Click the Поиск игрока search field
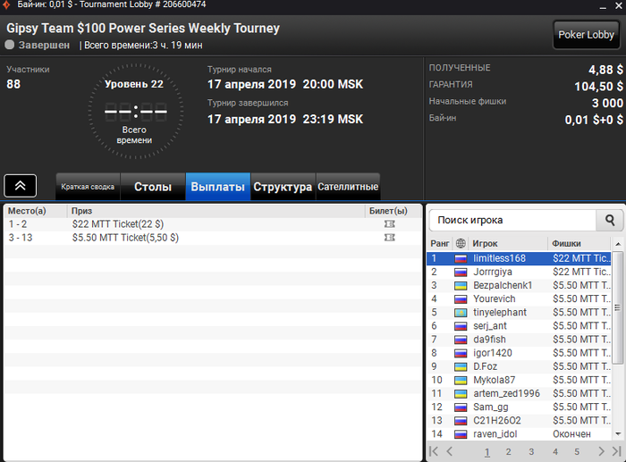This screenshot has height=462, width=626. click(512, 220)
